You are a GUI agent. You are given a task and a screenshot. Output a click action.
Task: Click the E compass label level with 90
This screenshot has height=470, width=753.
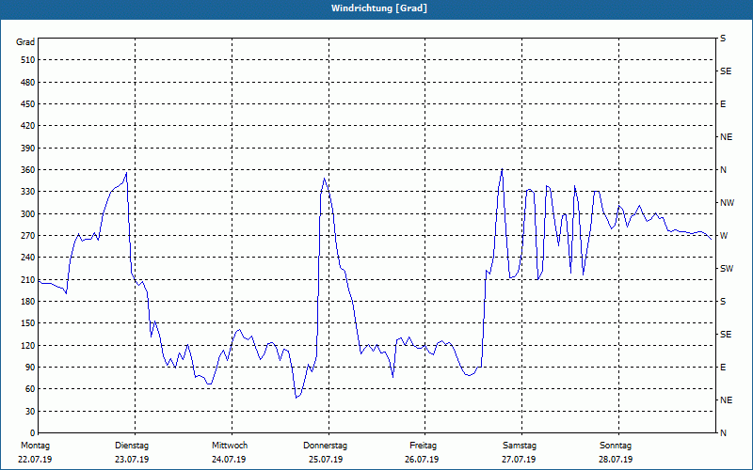pos(723,368)
